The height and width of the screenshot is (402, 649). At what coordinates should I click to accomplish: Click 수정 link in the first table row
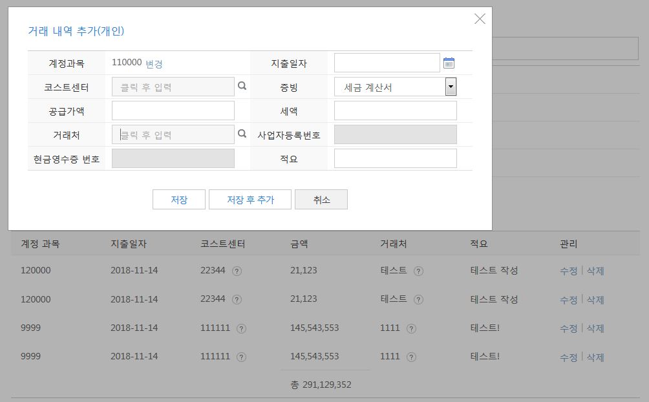[x=568, y=271]
